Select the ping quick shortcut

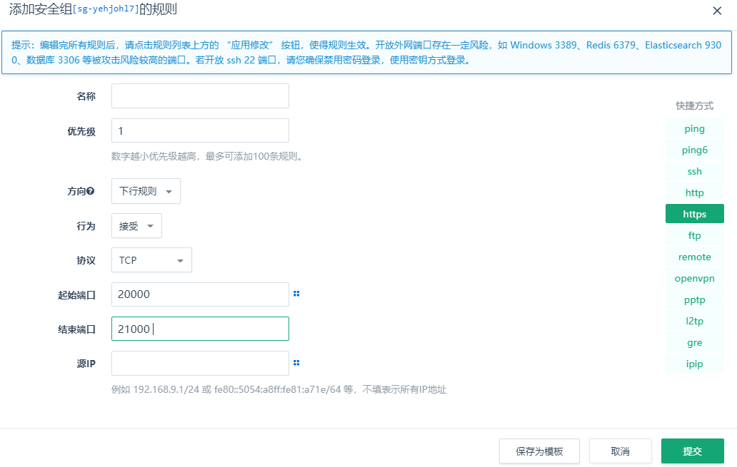pyautogui.click(x=694, y=128)
